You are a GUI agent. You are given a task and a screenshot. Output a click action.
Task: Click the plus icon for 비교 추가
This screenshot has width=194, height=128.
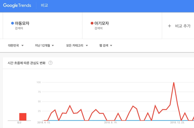click(x=169, y=26)
